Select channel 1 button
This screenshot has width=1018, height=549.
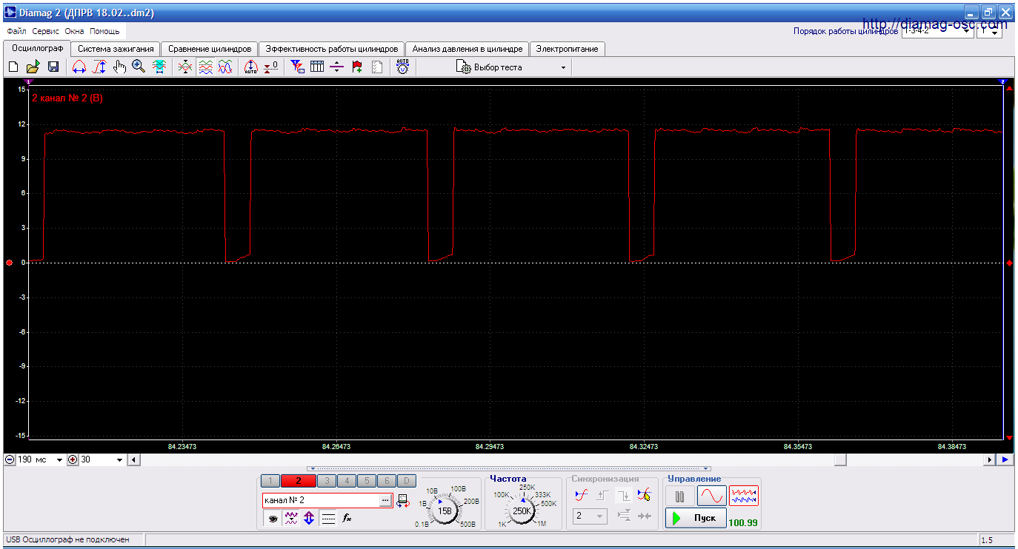tap(270, 481)
